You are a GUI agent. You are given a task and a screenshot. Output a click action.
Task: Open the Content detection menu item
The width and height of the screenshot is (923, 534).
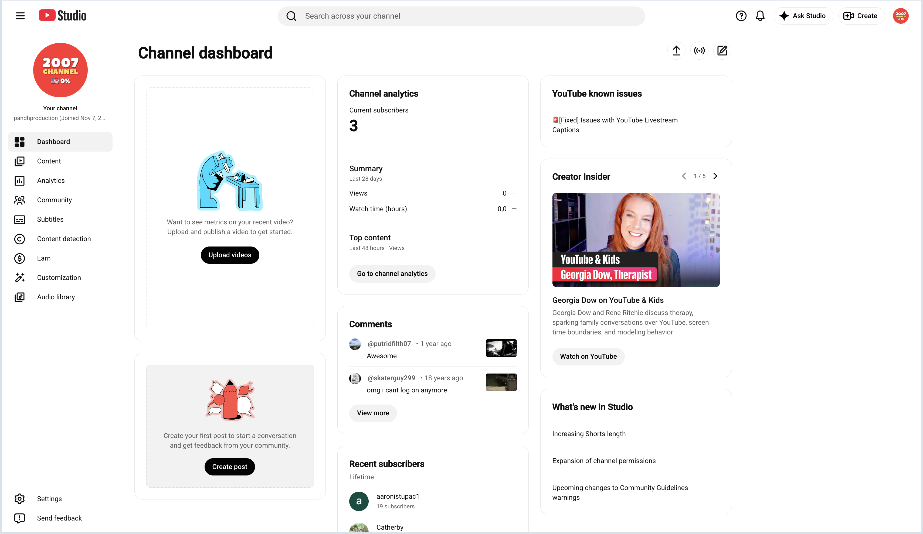tap(60, 239)
